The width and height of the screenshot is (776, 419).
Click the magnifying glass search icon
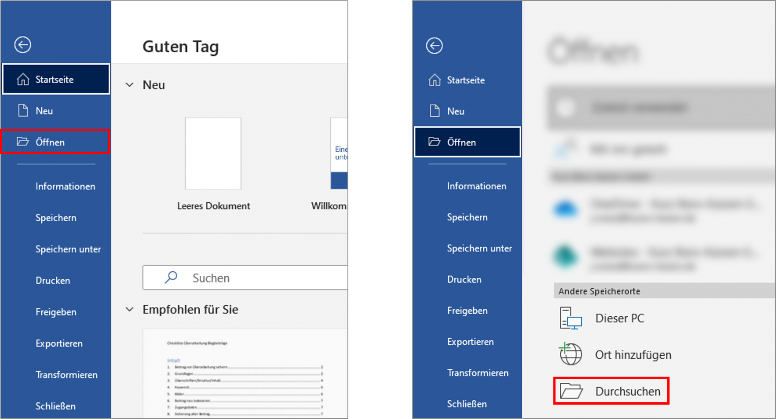171,277
